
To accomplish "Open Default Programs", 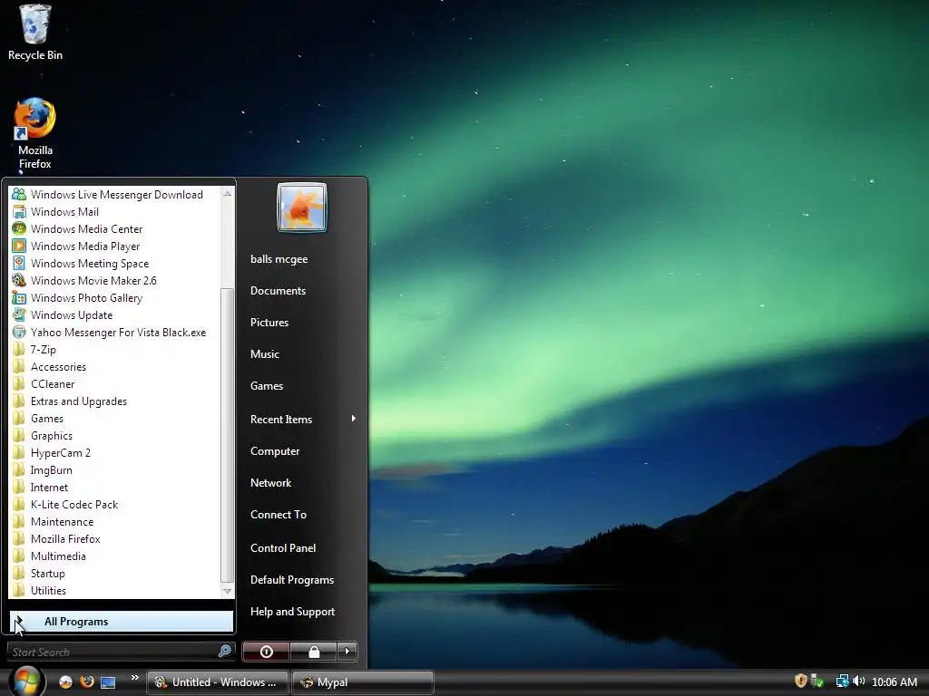I will tap(292, 579).
